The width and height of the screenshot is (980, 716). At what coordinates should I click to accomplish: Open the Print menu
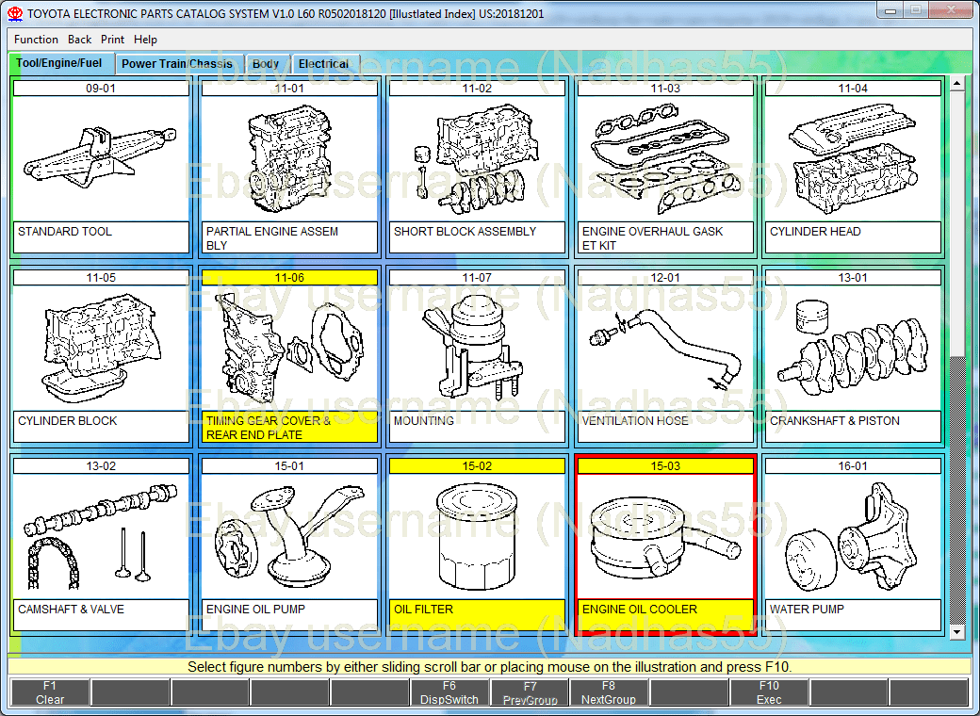[x=112, y=40]
